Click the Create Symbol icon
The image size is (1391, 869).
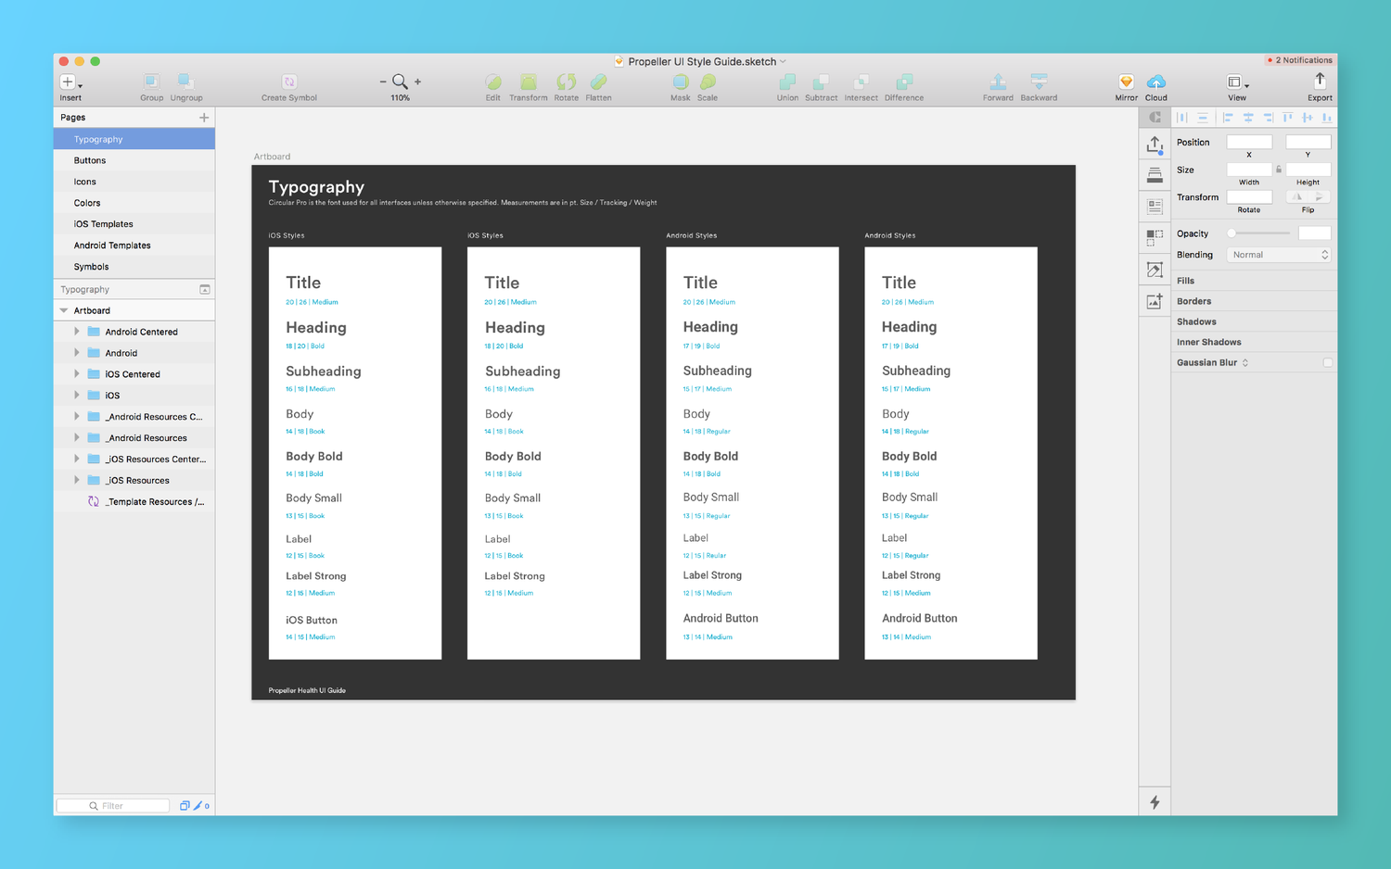pyautogui.click(x=289, y=82)
